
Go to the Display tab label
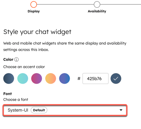34,11
